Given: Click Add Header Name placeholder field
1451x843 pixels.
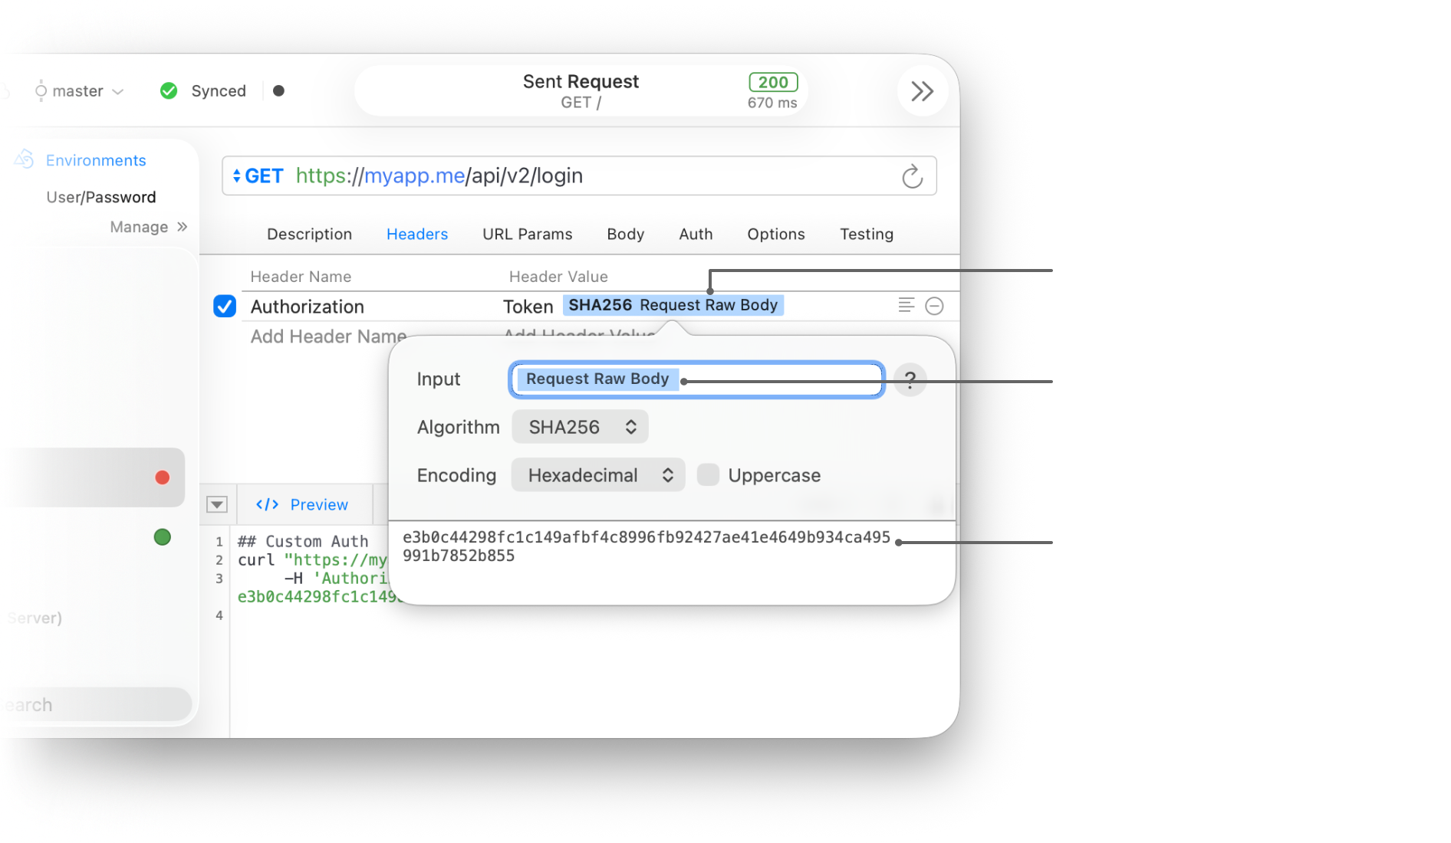Looking at the screenshot, I should (328, 336).
